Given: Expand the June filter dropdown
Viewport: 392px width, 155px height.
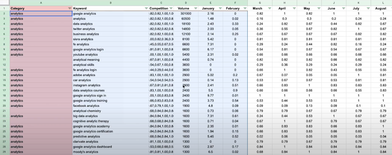Looking at the screenshot, I should click(x=343, y=8).
